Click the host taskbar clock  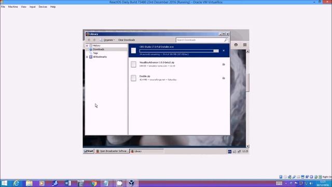tap(323, 183)
